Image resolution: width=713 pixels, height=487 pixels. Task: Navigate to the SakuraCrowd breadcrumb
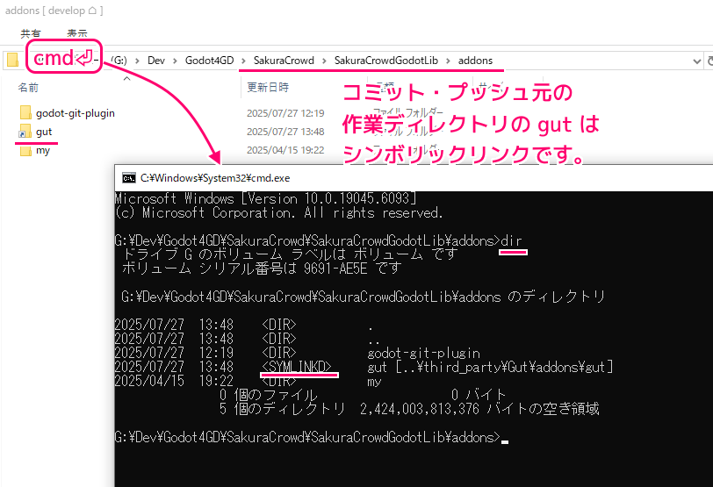point(283,61)
